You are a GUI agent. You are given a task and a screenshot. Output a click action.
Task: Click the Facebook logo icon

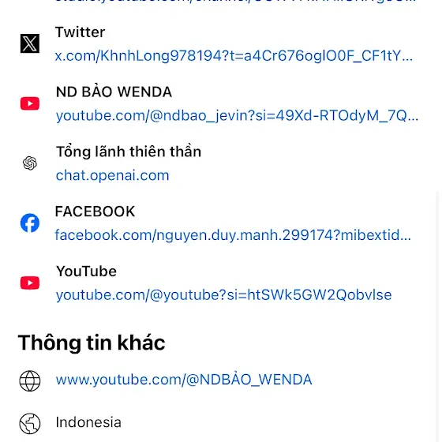pos(30,223)
